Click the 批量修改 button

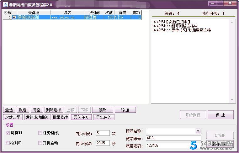(x=60, y=117)
